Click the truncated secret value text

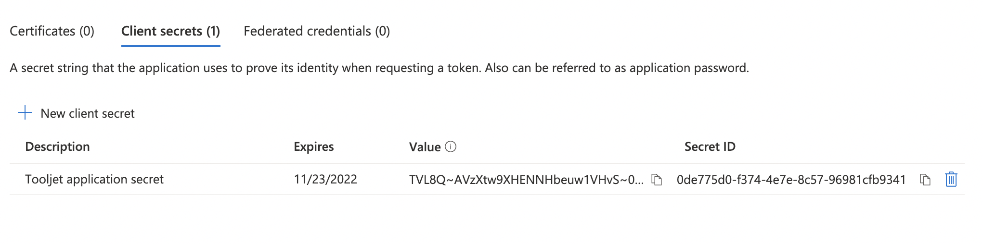(x=526, y=180)
